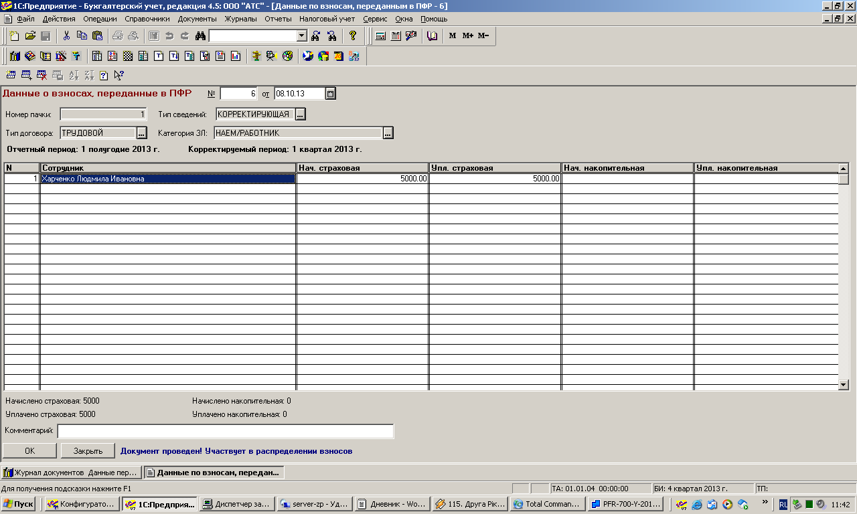
Task: Open the Тип договора selection button
Action: 141,133
